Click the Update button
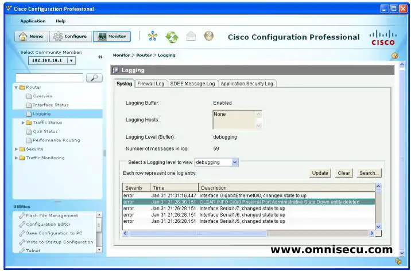This screenshot has height=271, width=411. coord(320,173)
